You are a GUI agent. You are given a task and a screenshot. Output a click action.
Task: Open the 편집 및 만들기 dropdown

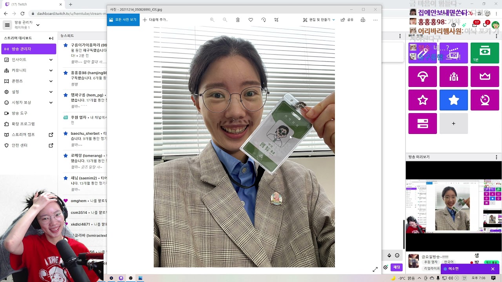click(319, 20)
